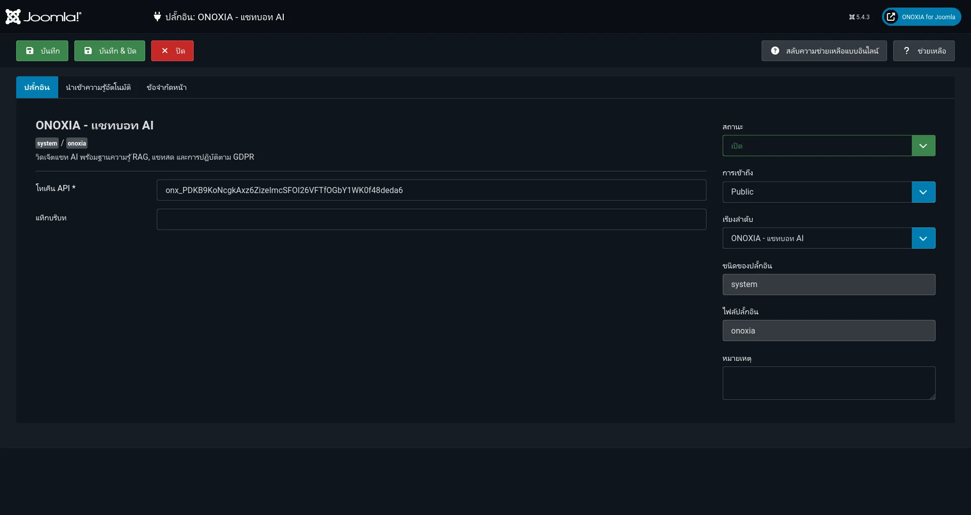
Task: Switch to the ข้อจำกัดหน้า tab
Action: pos(166,87)
